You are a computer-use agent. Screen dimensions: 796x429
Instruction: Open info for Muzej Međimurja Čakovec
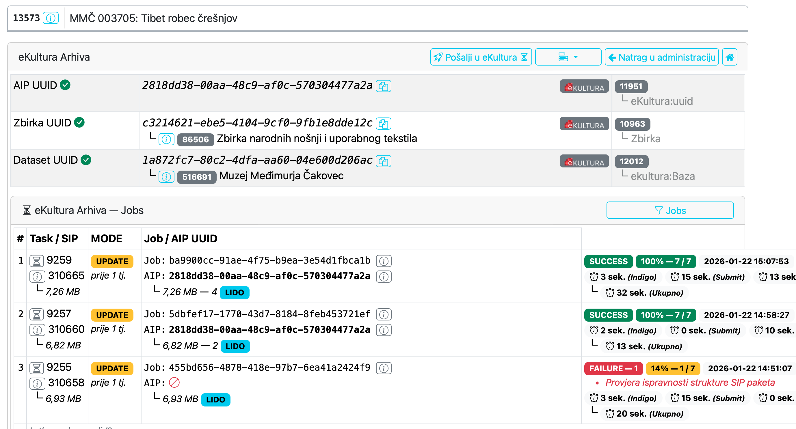click(166, 177)
